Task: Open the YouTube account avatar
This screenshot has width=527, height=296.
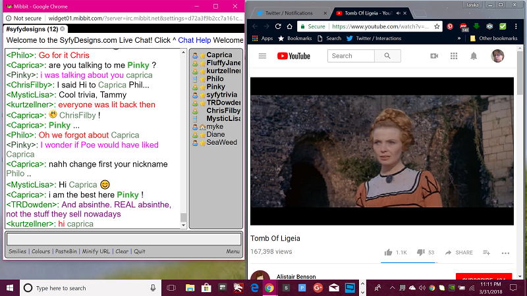Action: (497, 56)
